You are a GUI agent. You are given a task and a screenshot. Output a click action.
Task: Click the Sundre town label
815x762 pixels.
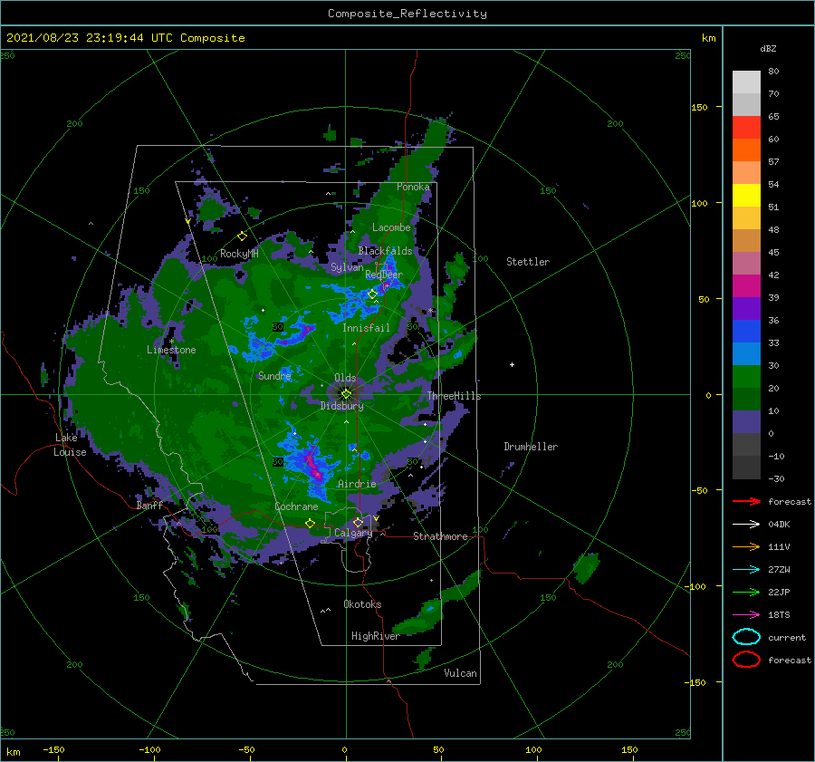(274, 375)
